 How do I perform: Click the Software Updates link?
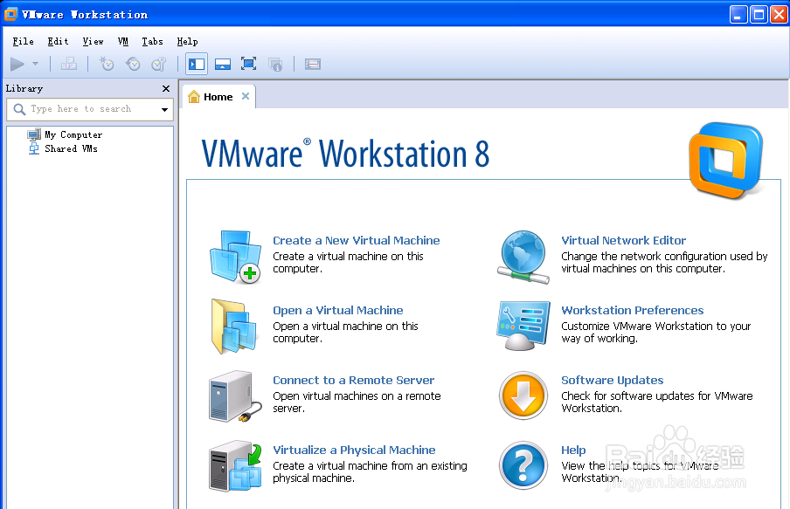tap(612, 380)
